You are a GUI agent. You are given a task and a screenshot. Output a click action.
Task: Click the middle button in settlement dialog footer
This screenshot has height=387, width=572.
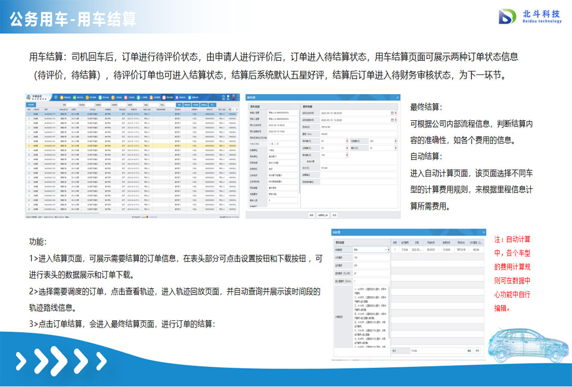click(x=323, y=214)
